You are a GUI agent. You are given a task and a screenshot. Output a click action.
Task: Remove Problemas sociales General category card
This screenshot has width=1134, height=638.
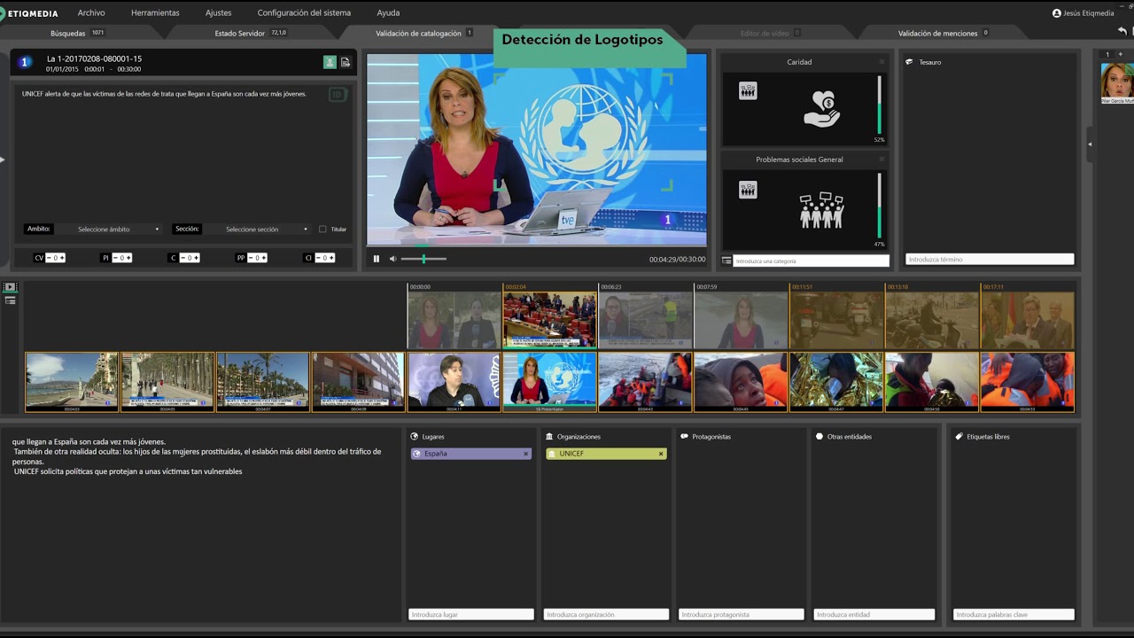[882, 159]
